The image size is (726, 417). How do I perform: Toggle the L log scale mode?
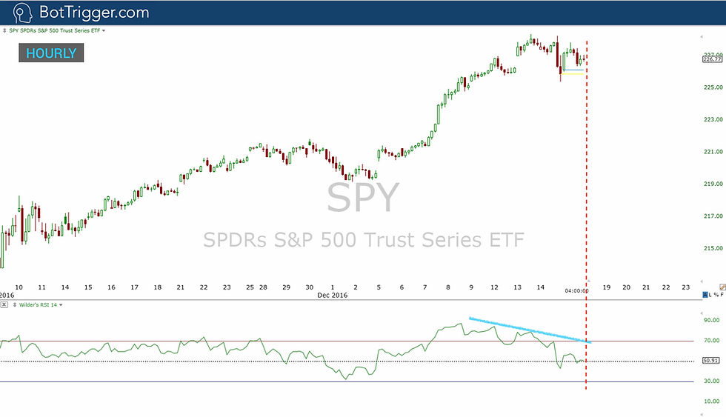pos(710,295)
